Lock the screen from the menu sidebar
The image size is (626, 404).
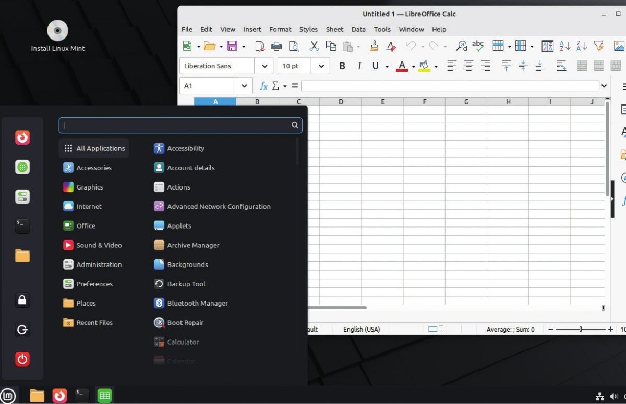click(x=22, y=300)
